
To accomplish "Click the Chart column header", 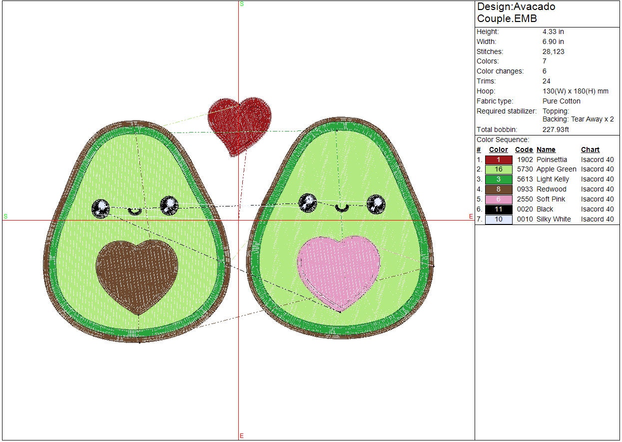I will [x=590, y=149].
